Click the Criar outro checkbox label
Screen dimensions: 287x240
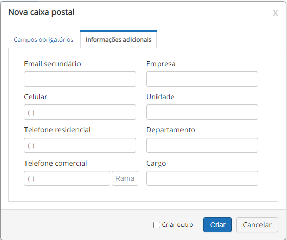click(177, 225)
